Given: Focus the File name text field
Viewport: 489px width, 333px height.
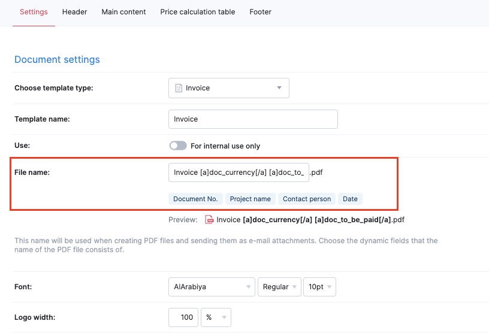Looking at the screenshot, I should point(239,172).
